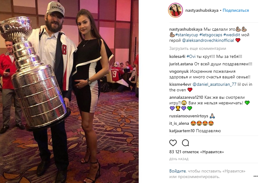
Task: Open nastyashubskaya profile avatar
Action: 175,10
